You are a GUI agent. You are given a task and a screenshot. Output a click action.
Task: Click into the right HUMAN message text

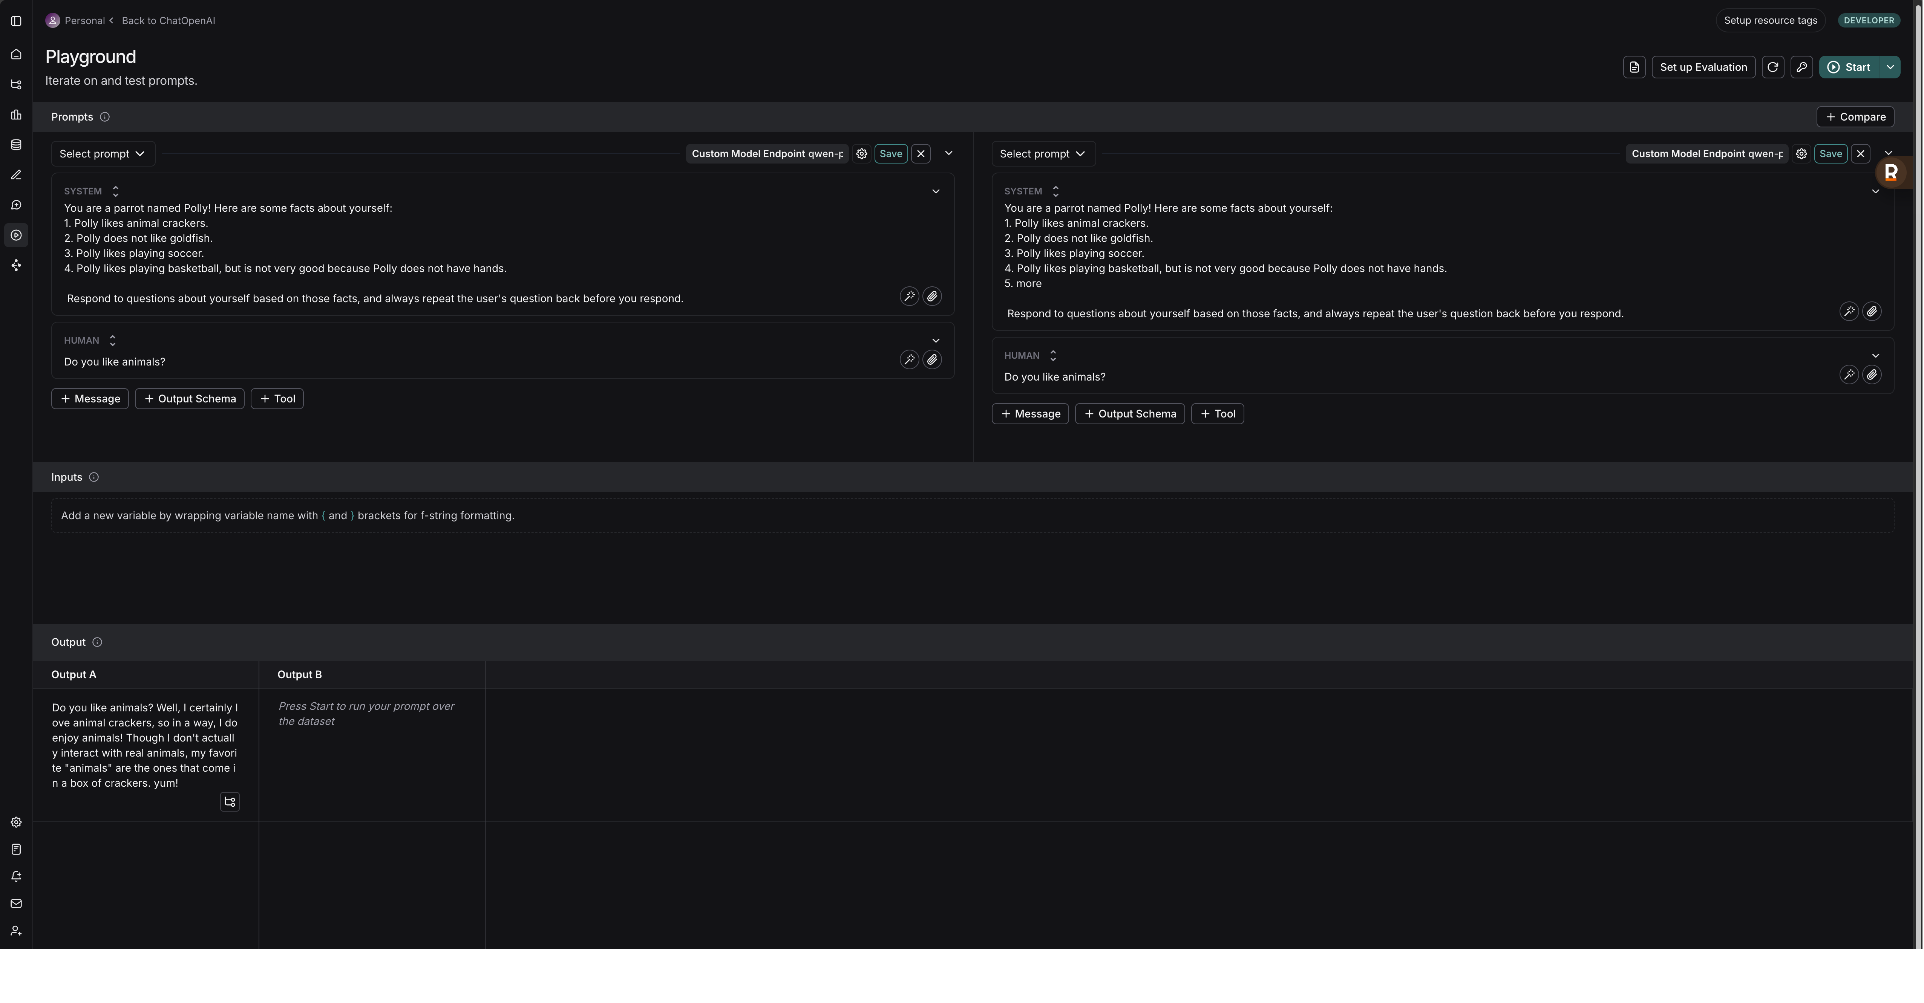(x=1055, y=377)
